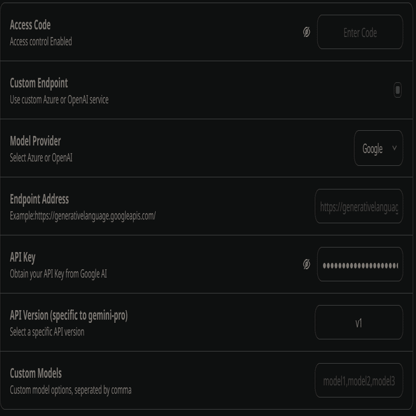
Task: Click the 'Obtain your API Key from Google AI' text
Action: pos(58,274)
